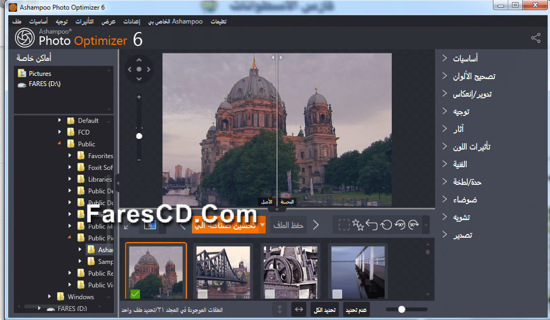Open the dropdown arrow on the orange optimize button
550x320 pixels.
click(262, 225)
